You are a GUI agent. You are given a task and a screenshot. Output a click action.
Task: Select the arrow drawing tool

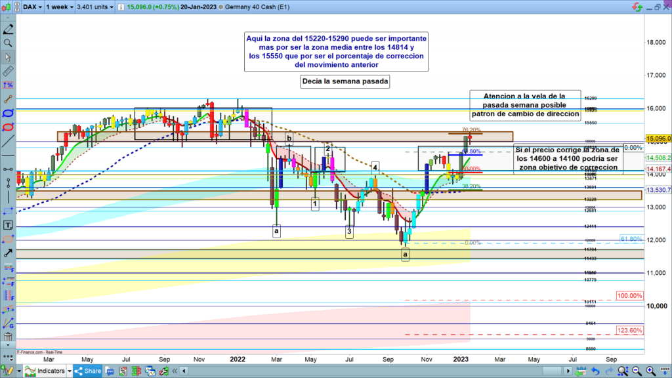click(x=8, y=253)
